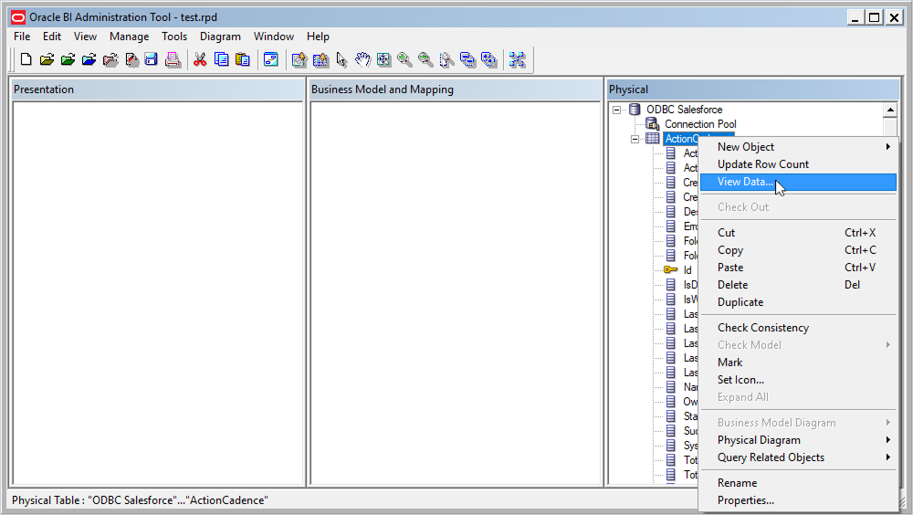Click the auto layout icon at toolbar end

(x=517, y=59)
